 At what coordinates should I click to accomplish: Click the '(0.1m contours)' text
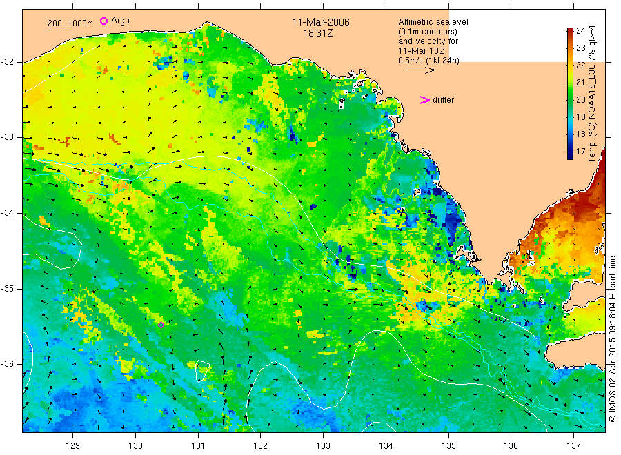pyautogui.click(x=427, y=32)
